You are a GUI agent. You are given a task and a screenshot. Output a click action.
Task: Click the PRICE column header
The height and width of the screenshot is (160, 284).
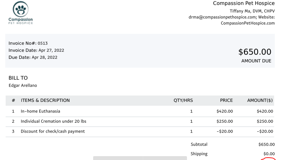point(226,100)
